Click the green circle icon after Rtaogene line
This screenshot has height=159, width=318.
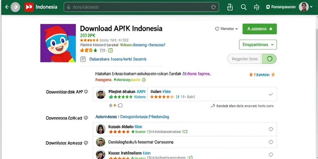144,80
